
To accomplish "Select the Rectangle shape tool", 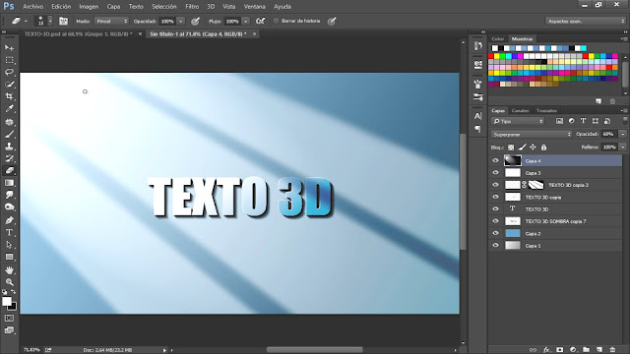I will [x=9, y=257].
